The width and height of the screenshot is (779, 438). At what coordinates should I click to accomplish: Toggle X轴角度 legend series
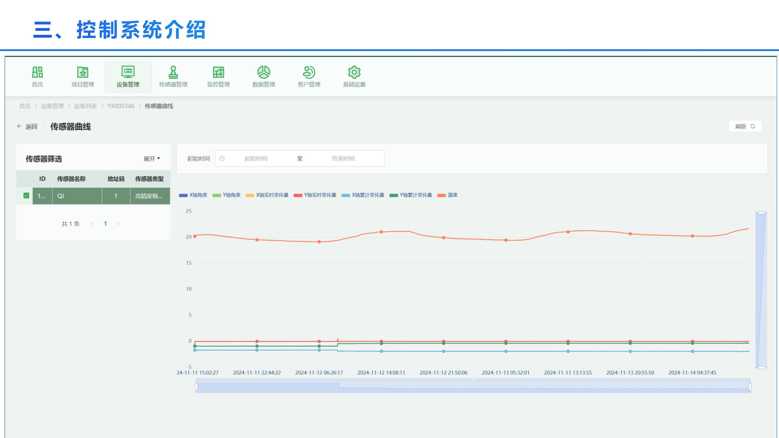pos(193,195)
